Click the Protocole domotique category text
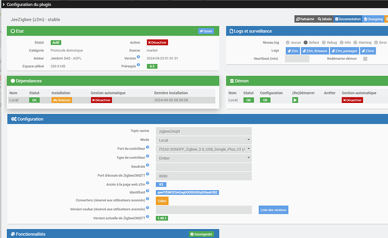Viewport: 388px width, 238px height. pos(67,50)
